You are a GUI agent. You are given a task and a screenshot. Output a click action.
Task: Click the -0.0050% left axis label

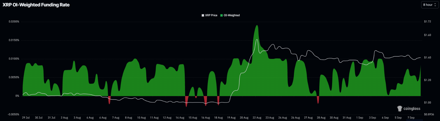click(x=14, y=114)
